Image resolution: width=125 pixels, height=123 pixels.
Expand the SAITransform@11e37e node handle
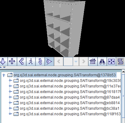[10, 86]
